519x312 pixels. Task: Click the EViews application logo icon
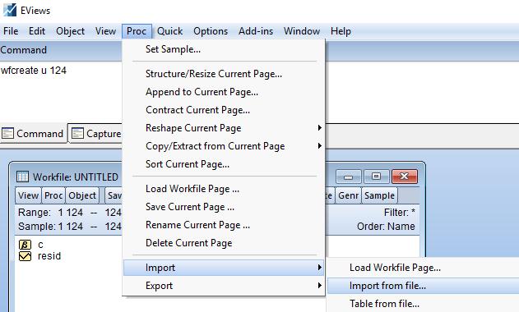coord(10,10)
